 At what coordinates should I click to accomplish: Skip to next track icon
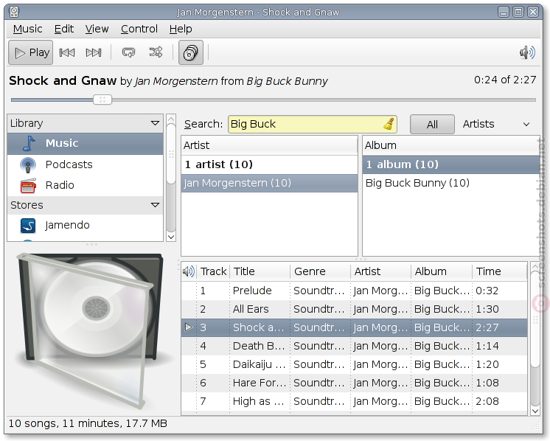pos(94,52)
